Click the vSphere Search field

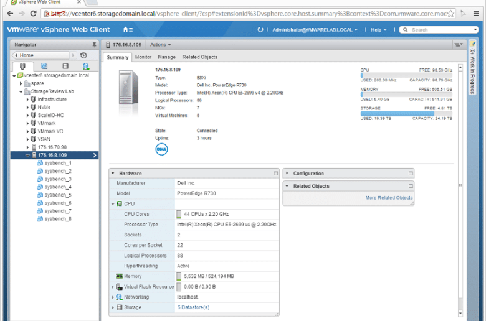pos(439,30)
